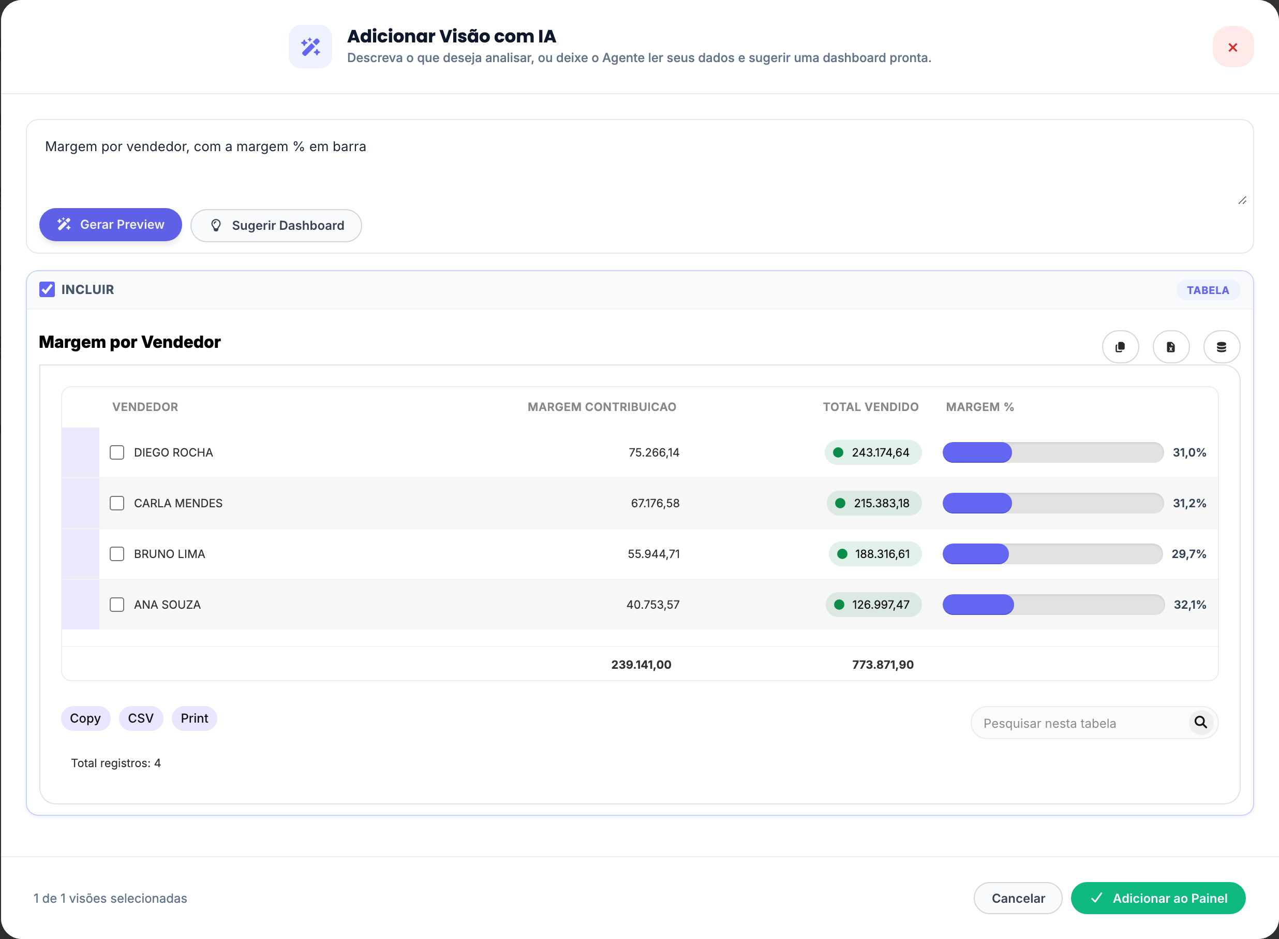This screenshot has width=1279, height=939.
Task: Close the dialog with the red X
Action: pos(1232,47)
